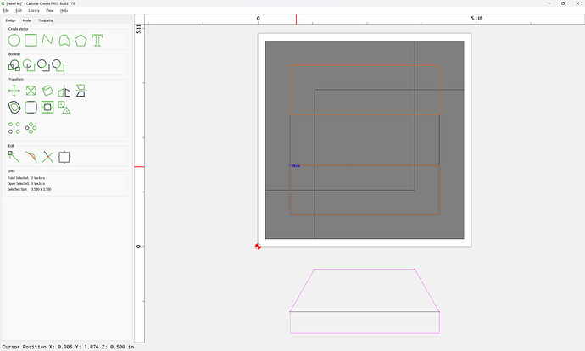Click Selected Size 3.500 x 3.500 text
Image resolution: width=585 pixels, height=351 pixels.
click(x=30, y=189)
